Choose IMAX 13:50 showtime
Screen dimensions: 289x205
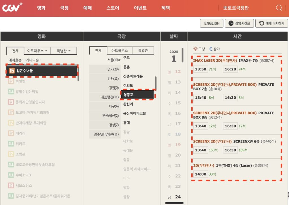[201, 69]
